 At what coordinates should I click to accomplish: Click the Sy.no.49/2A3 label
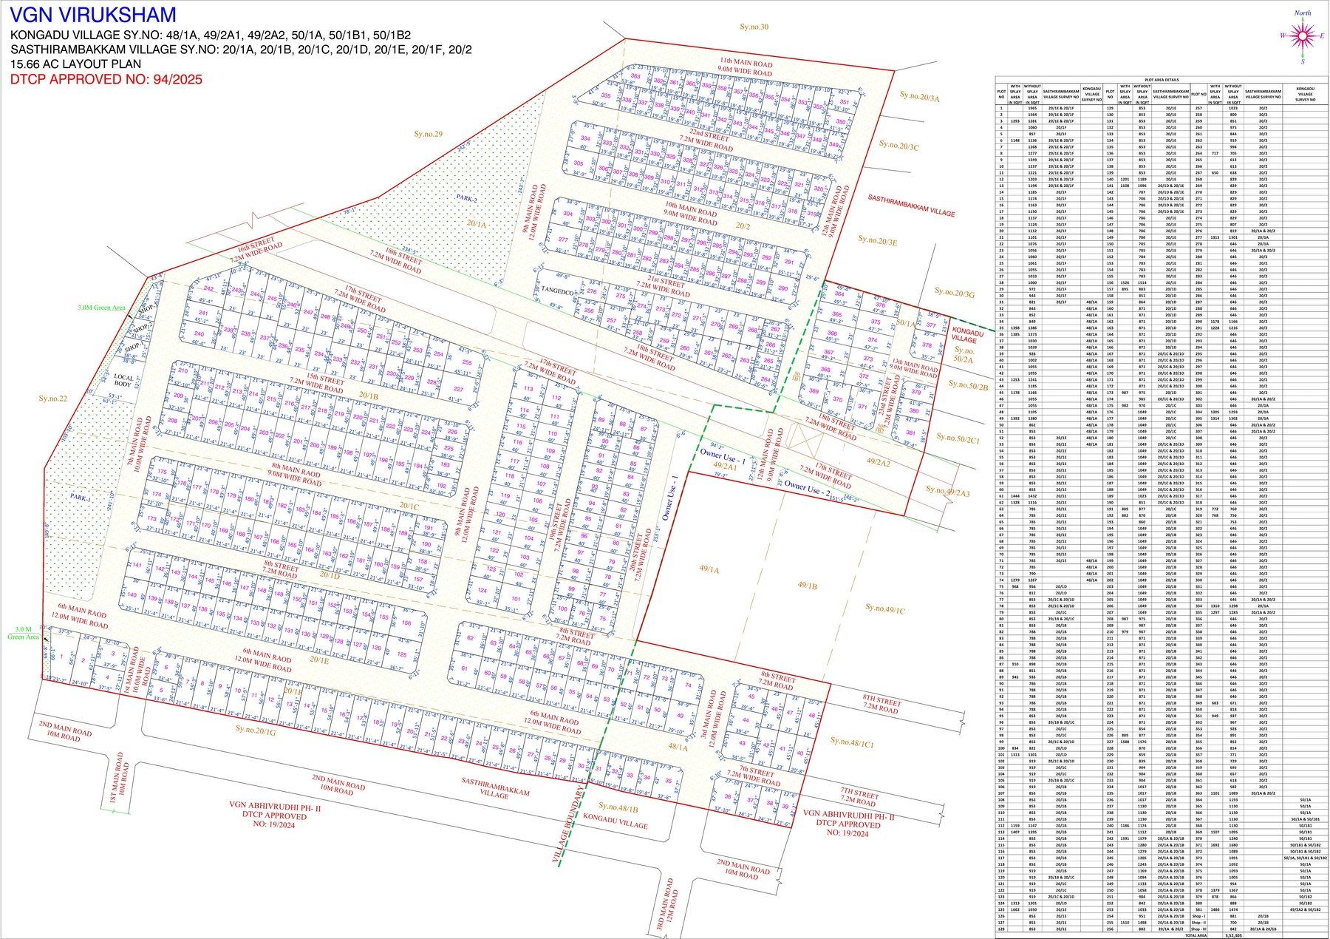click(x=948, y=491)
